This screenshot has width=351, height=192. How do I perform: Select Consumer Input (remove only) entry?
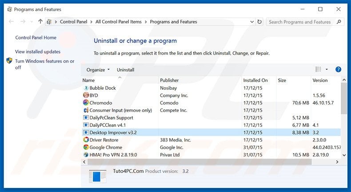click(x=121, y=110)
